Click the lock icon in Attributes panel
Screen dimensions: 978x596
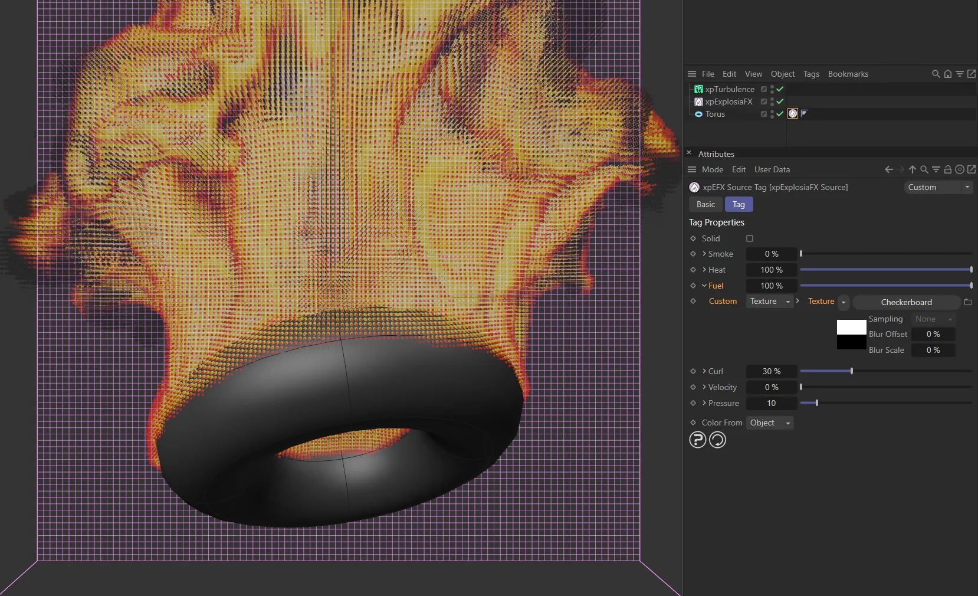point(947,169)
